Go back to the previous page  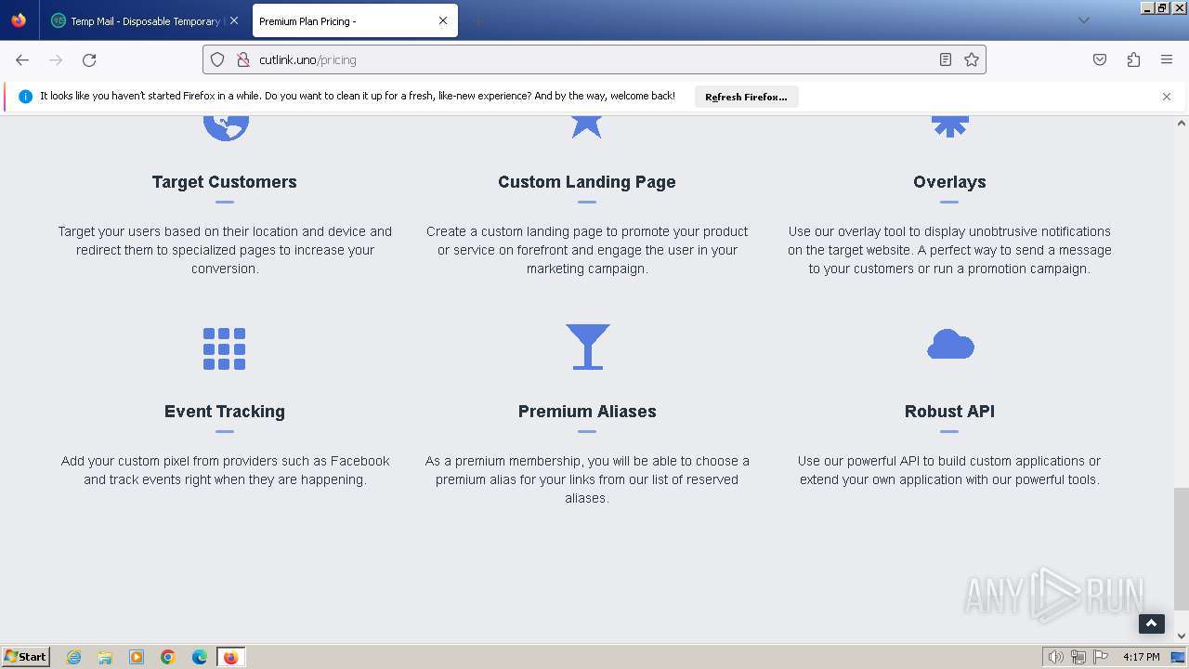pos(22,59)
